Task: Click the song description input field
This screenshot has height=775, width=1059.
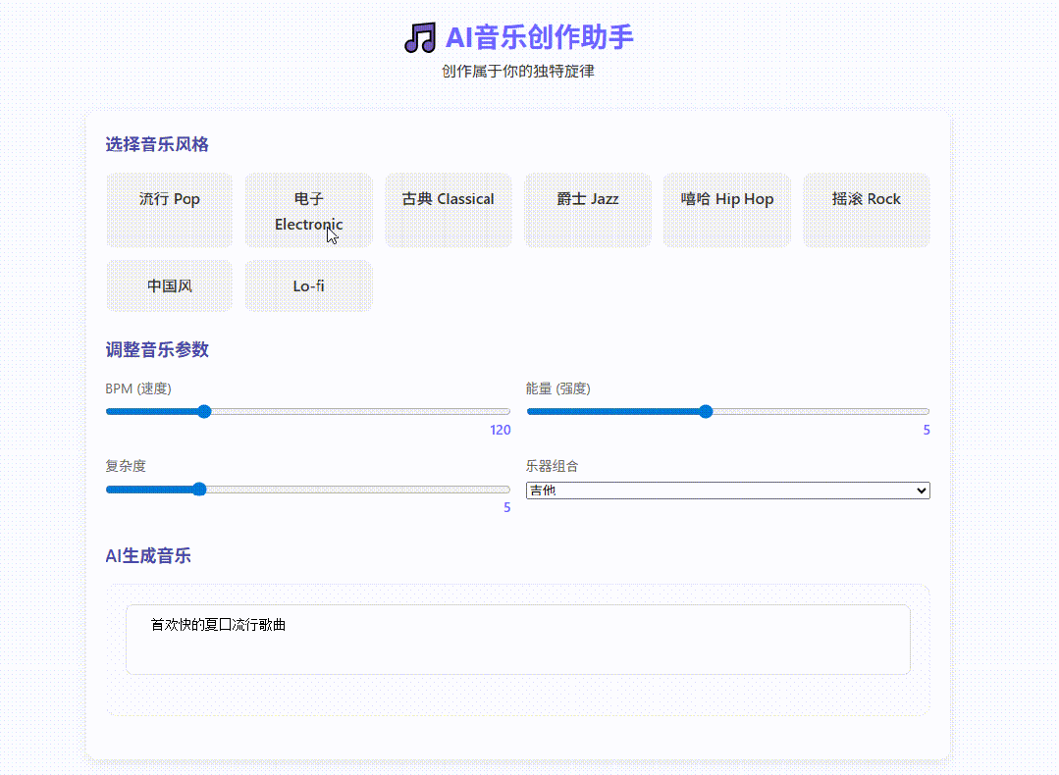Action: point(518,639)
